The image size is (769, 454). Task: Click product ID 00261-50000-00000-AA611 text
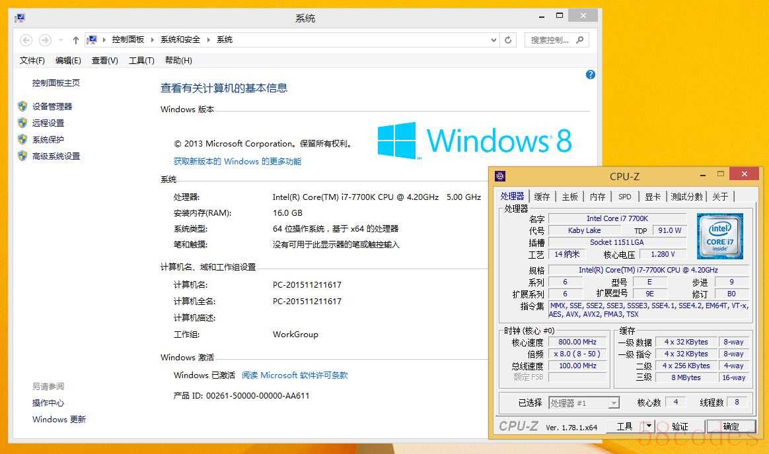[x=258, y=395]
